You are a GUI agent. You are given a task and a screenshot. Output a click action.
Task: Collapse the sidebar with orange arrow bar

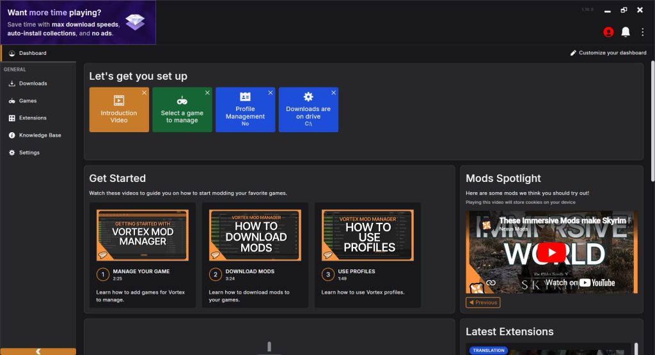pos(38,351)
